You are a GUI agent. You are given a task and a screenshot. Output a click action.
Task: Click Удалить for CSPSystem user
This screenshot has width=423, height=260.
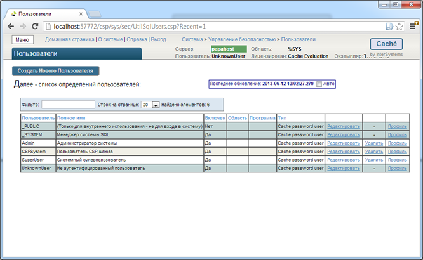(374, 152)
